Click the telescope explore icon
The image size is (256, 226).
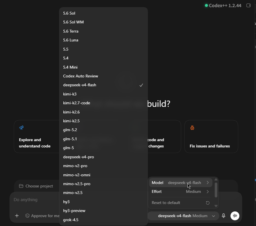pyautogui.click(x=22, y=128)
